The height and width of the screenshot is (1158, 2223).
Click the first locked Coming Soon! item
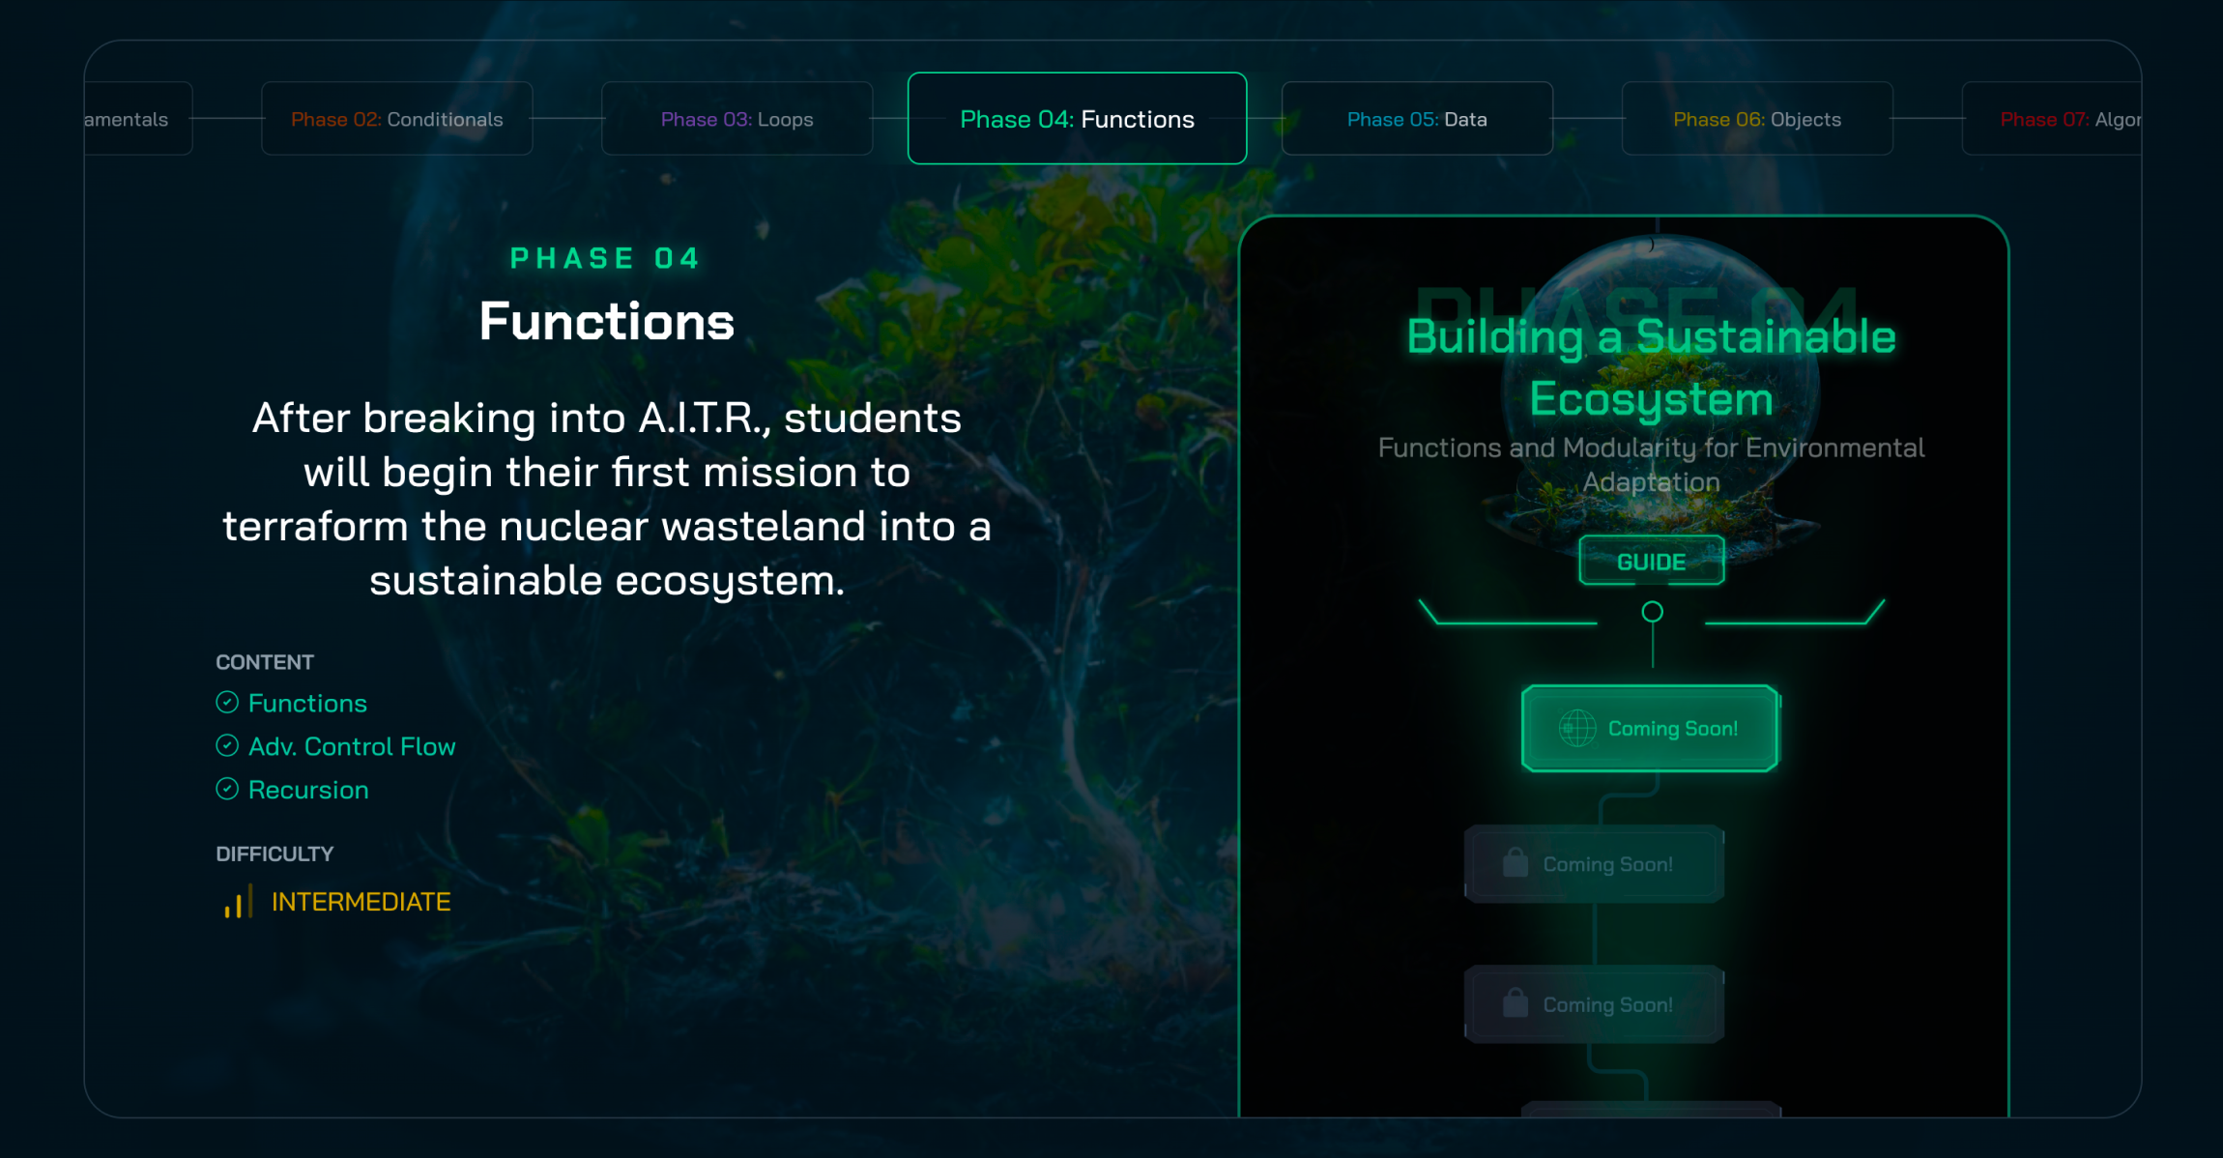(x=1595, y=864)
